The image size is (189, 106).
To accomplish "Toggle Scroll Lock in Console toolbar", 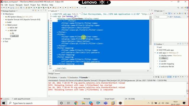I will (164, 77).
